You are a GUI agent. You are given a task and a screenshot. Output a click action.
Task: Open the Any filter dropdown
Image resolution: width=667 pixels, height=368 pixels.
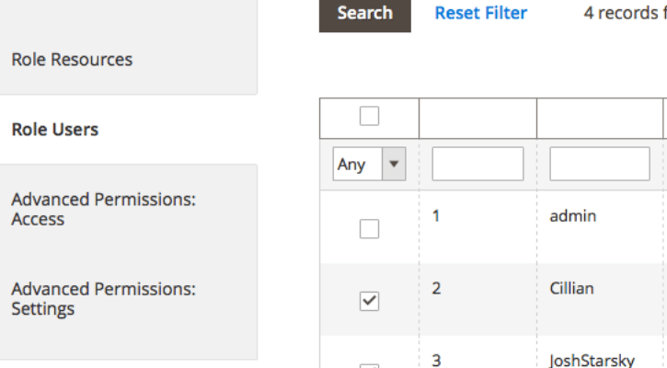369,164
